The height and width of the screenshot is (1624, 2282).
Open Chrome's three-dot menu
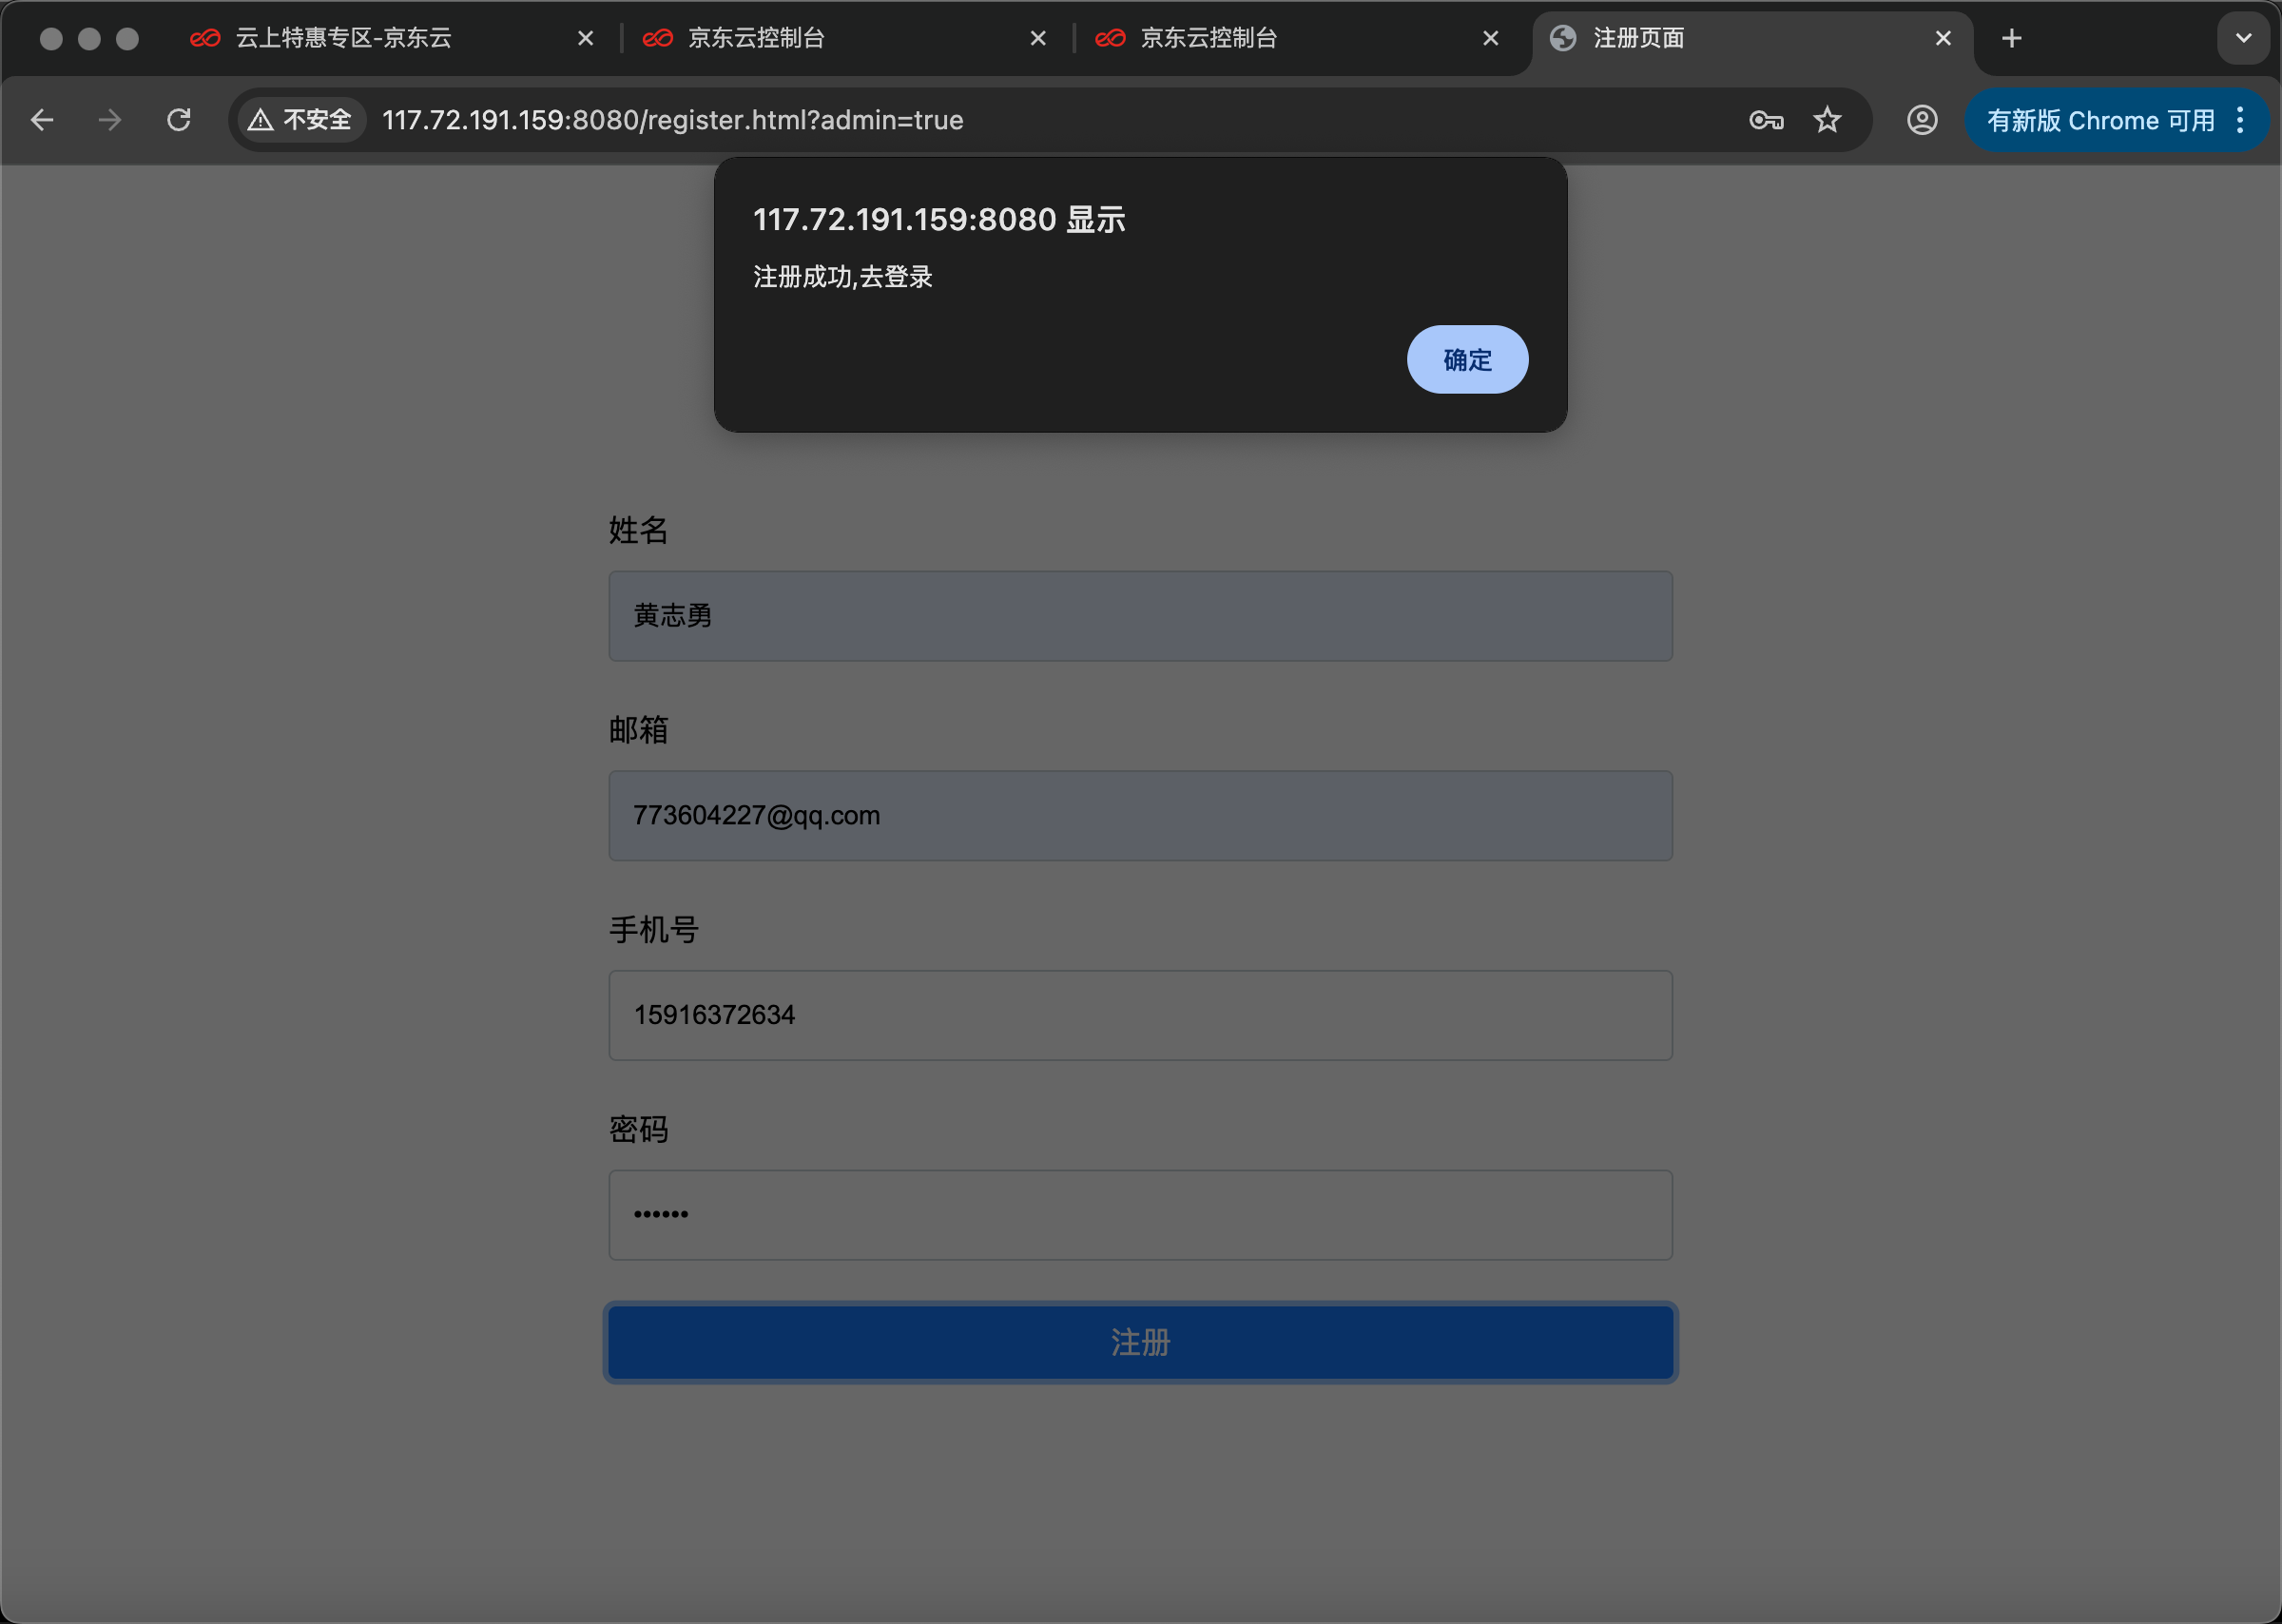click(x=2240, y=120)
